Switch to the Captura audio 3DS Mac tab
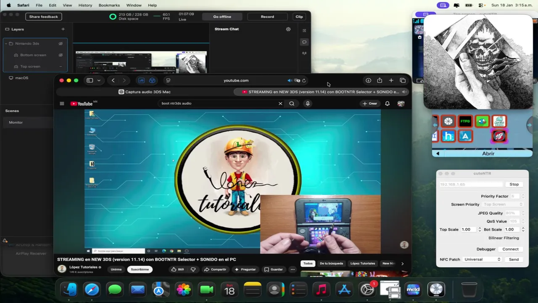The height and width of the screenshot is (303, 538). [x=145, y=92]
